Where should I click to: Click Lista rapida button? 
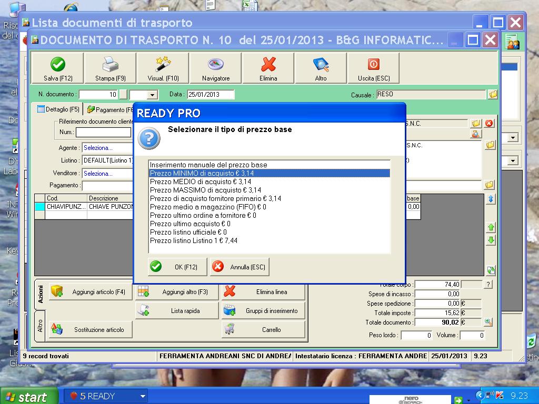177,310
